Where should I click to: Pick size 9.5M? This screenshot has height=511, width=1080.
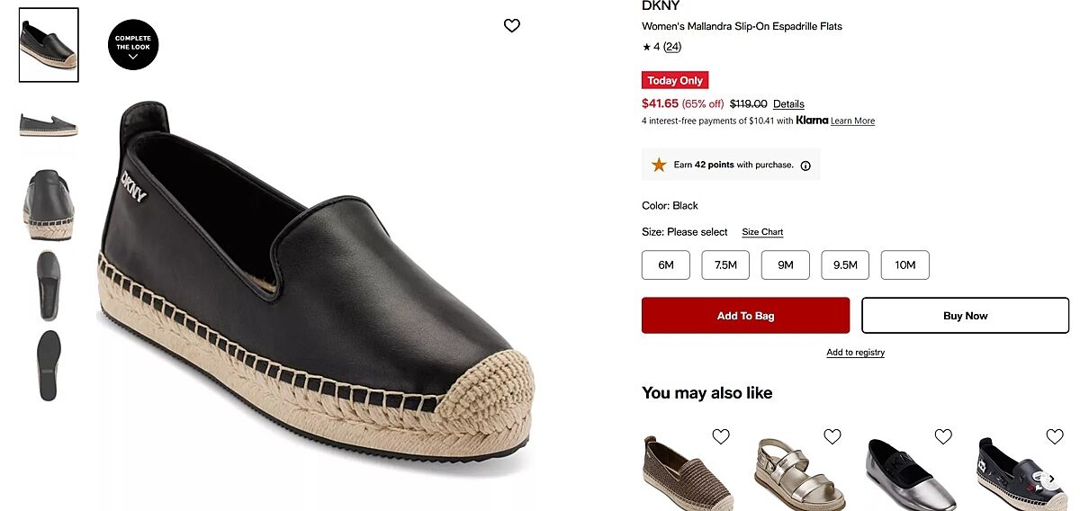pyautogui.click(x=845, y=265)
